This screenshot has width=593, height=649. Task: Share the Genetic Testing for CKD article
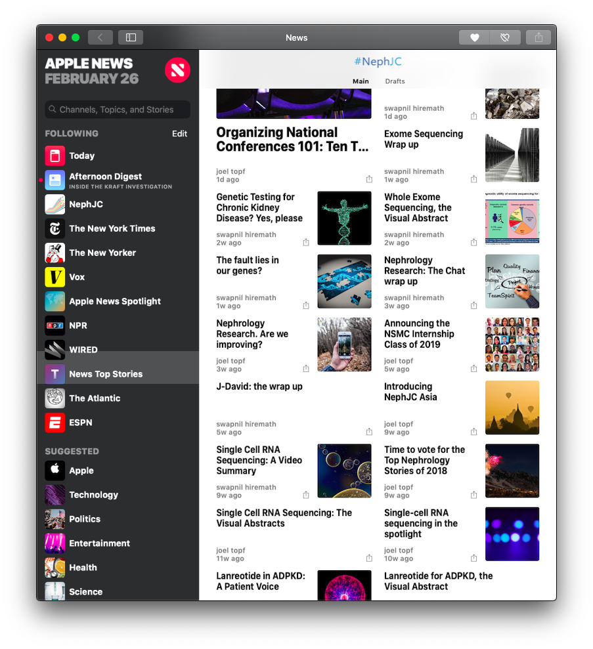305,242
